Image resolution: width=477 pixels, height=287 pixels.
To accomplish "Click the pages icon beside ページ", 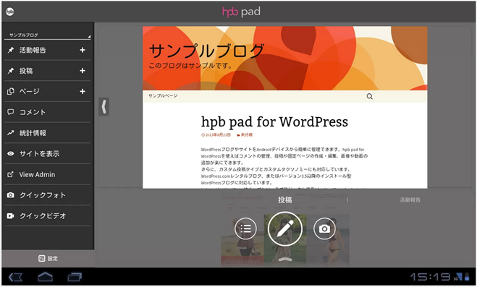I will [11, 91].
